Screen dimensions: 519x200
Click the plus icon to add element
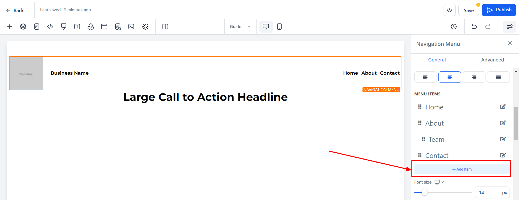pos(9,27)
